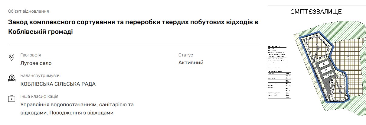Image resolution: width=366 pixels, height=125 pixels.
Task: Click the location pin icon
Action: click(x=12, y=57)
